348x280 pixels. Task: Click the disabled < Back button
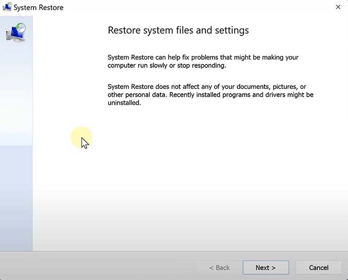(220, 268)
